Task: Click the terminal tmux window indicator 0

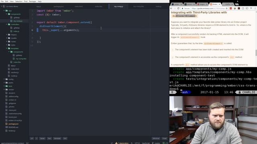Action: tap(172, 92)
